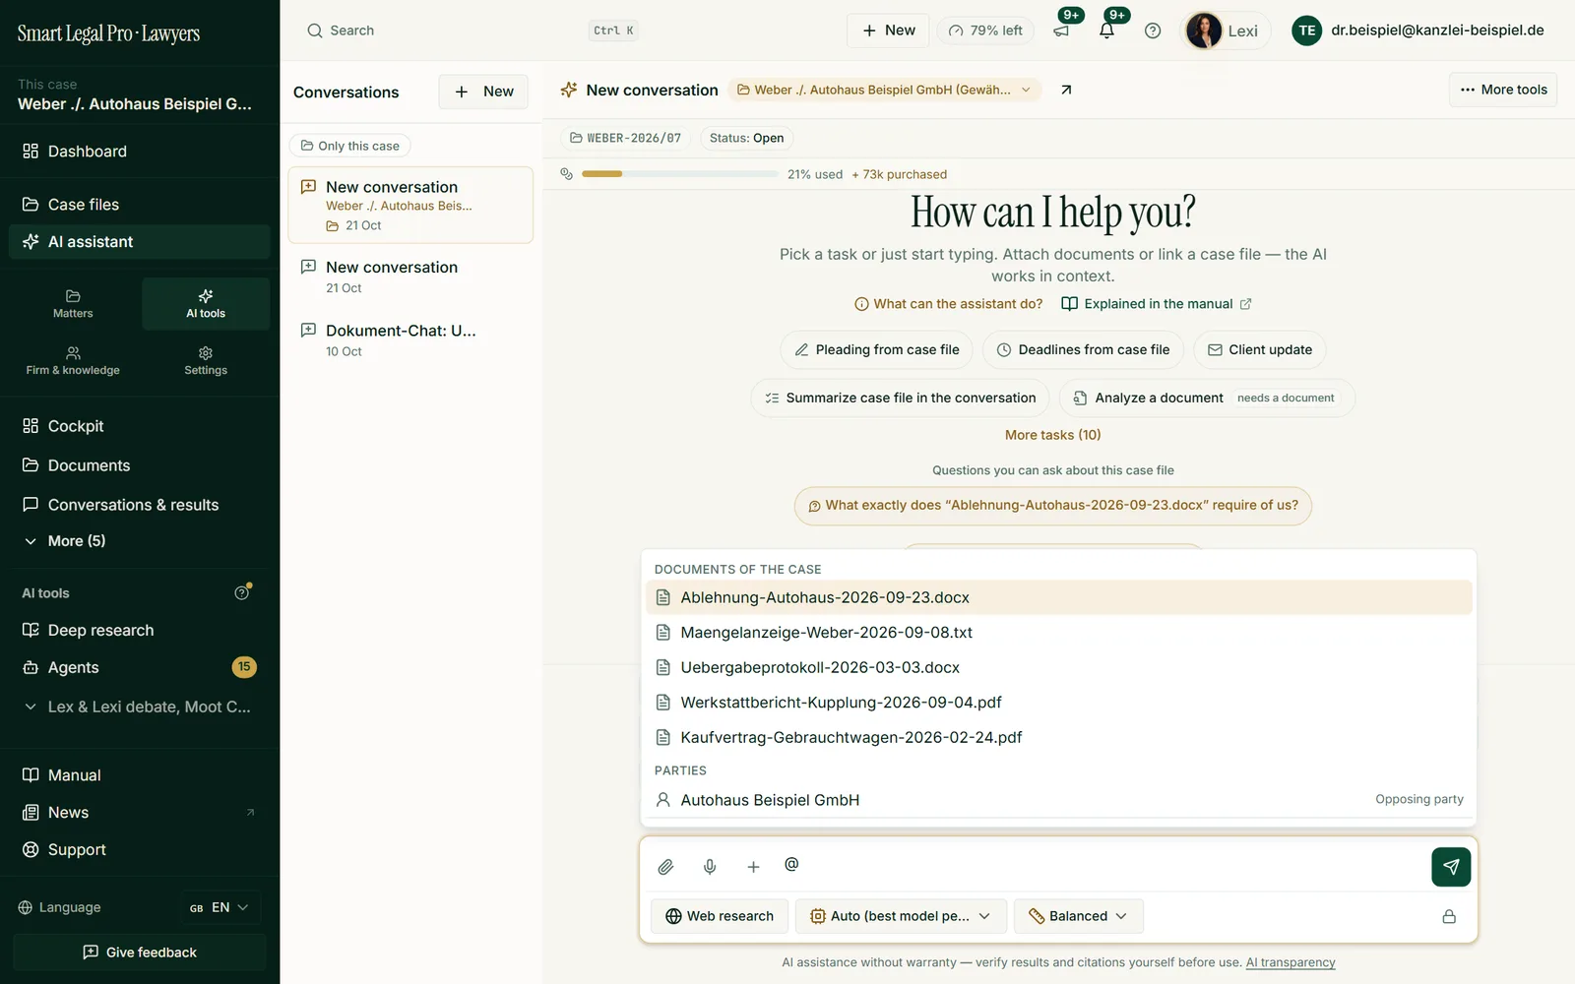Open Case files in sidebar
The image size is (1575, 984).
[139, 205]
